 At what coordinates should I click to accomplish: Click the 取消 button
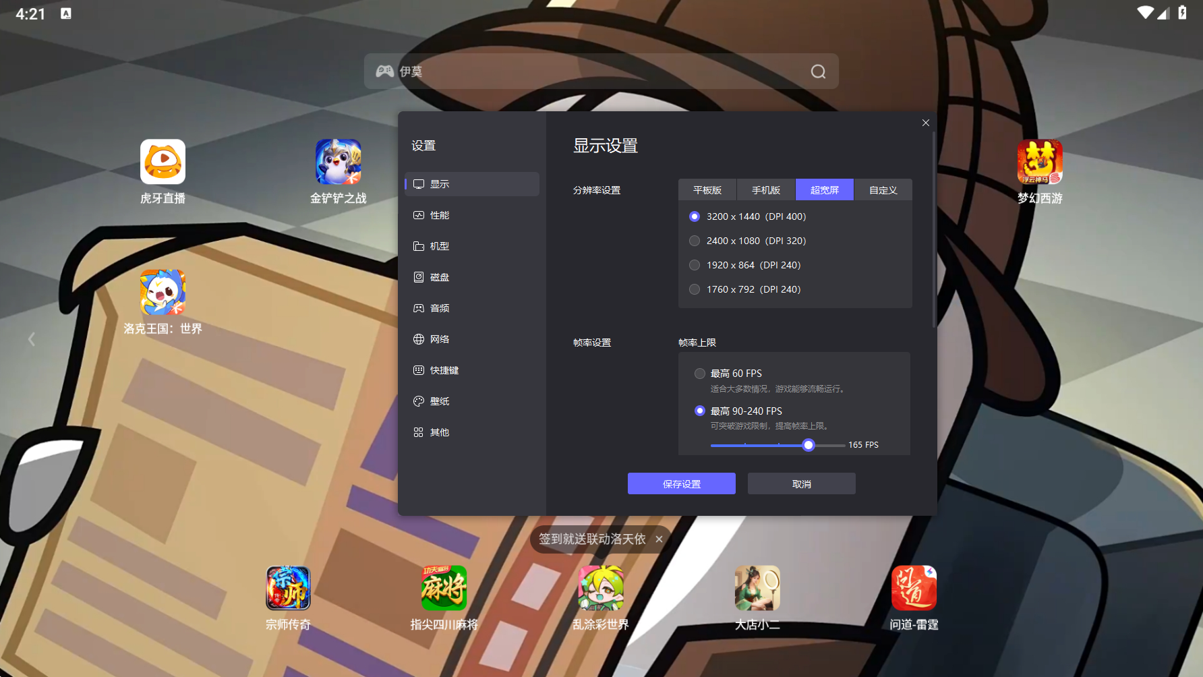point(802,483)
